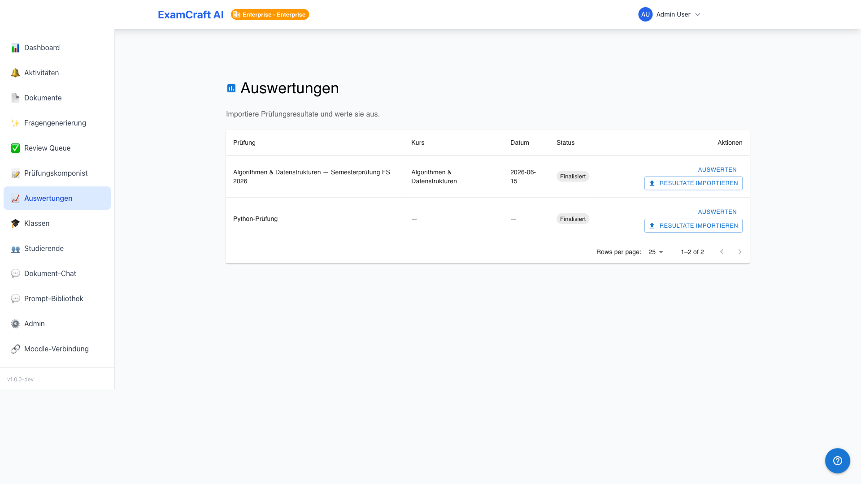Image resolution: width=861 pixels, height=484 pixels.
Task: Open Studierende page
Action: point(57,248)
